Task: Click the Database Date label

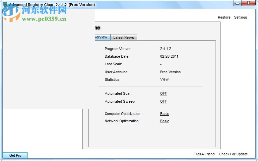Action: 117,56
